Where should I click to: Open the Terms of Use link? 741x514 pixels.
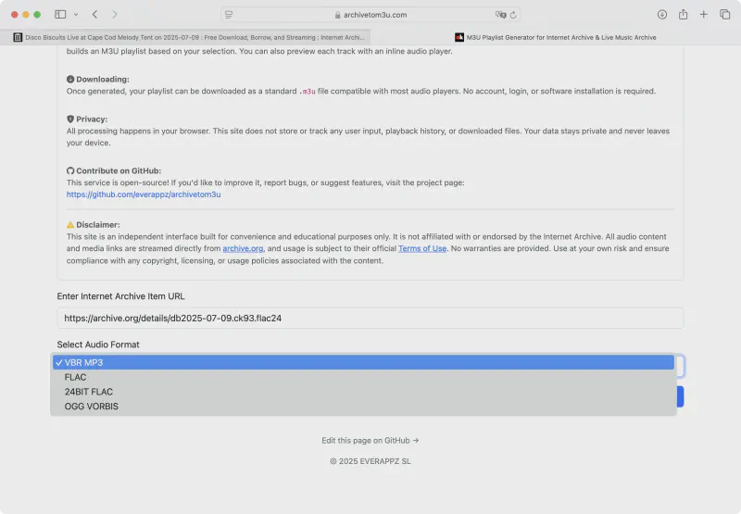click(x=421, y=248)
